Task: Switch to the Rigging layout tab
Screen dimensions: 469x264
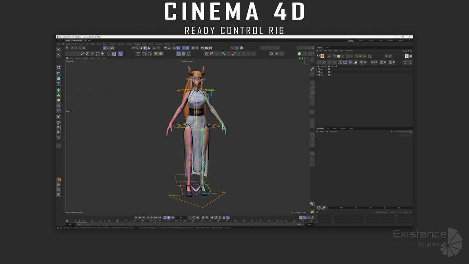Action: 401,40
